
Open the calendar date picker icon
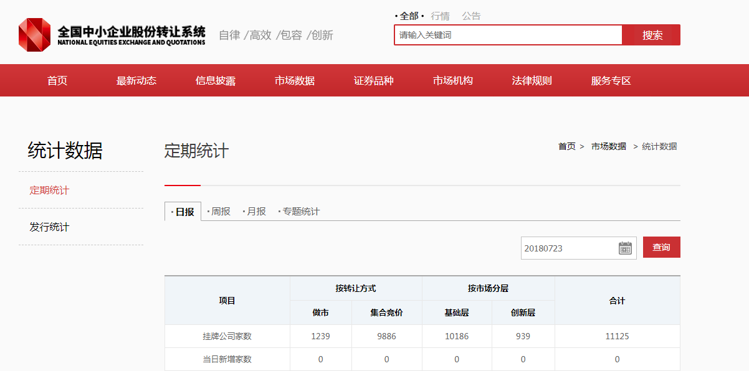625,248
